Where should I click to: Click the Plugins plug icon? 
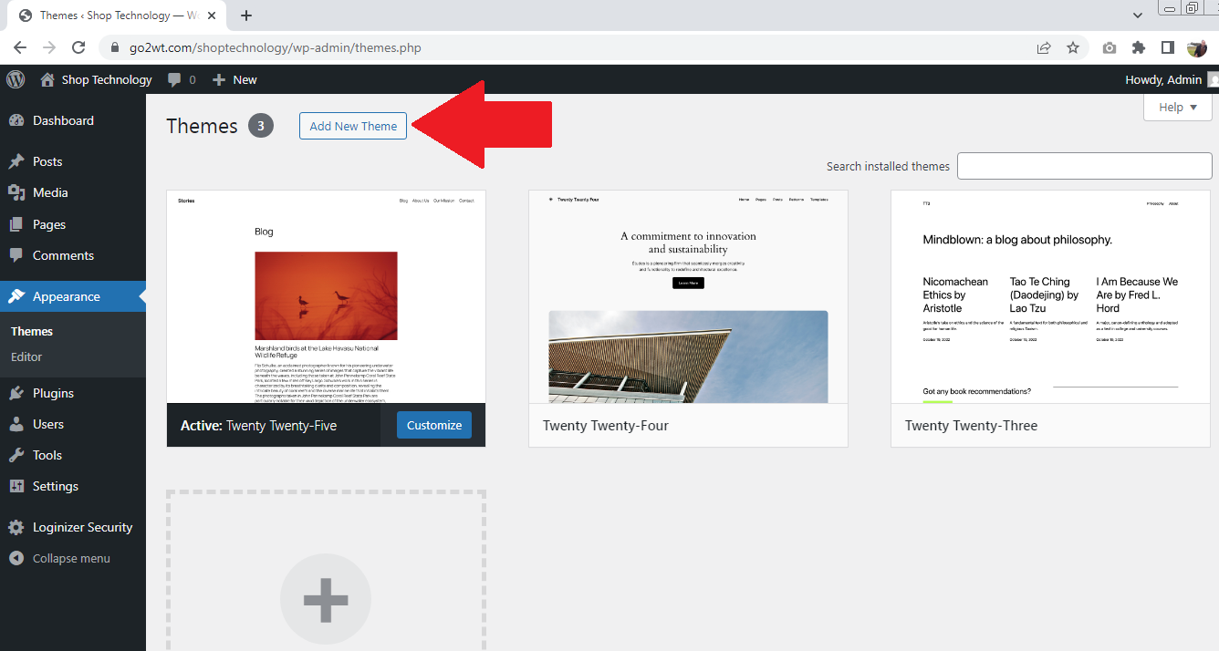[16, 393]
